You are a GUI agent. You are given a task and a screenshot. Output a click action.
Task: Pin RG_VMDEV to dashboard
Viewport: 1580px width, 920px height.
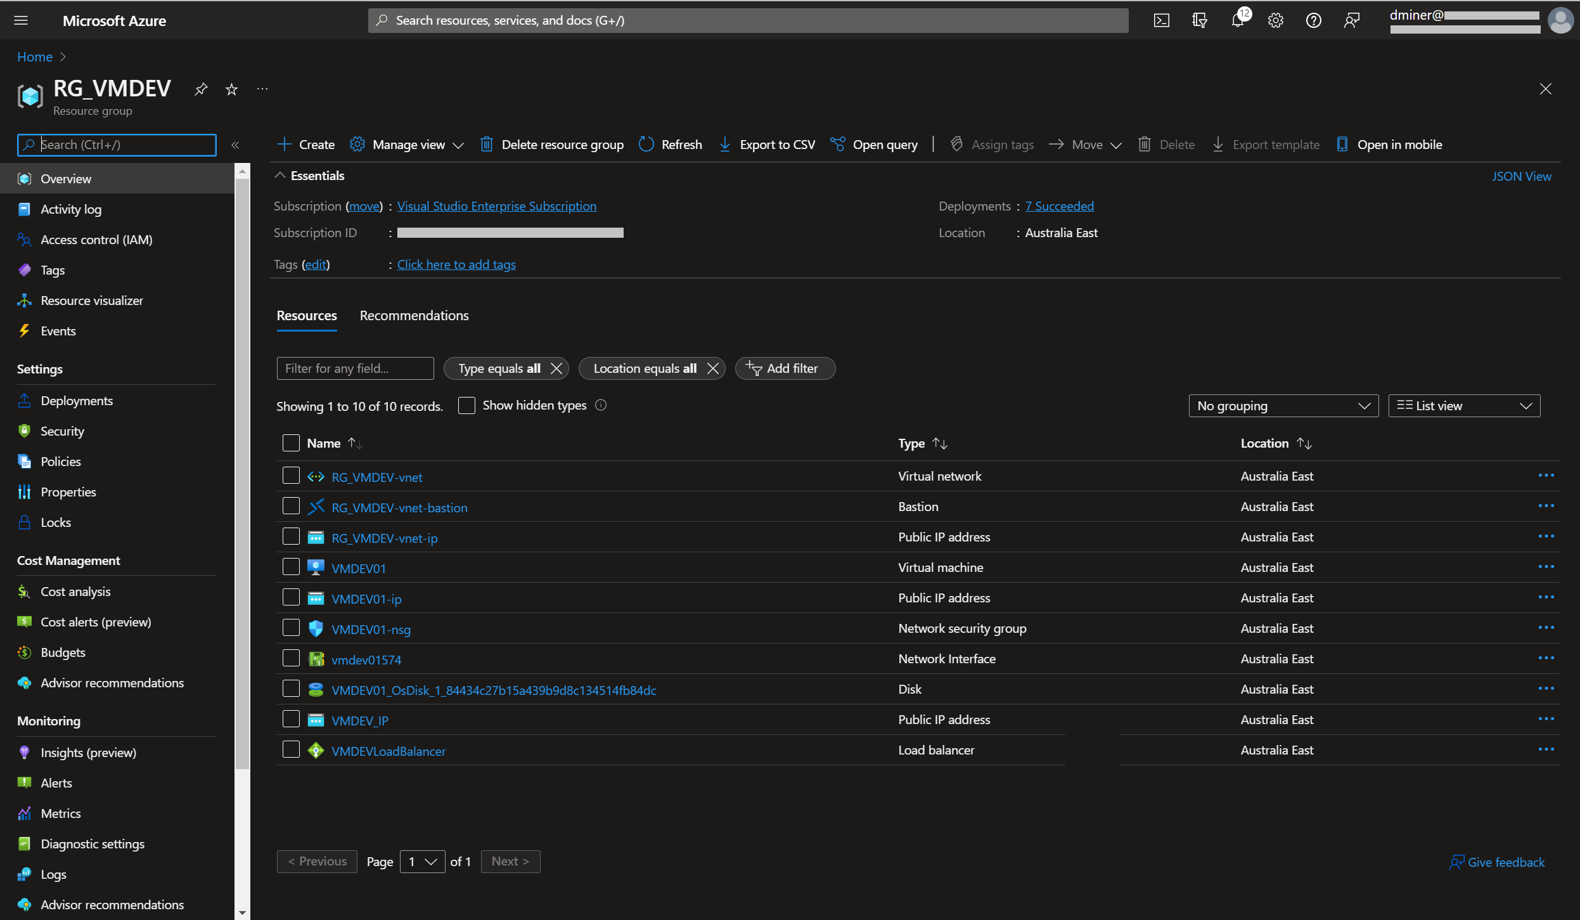201,89
